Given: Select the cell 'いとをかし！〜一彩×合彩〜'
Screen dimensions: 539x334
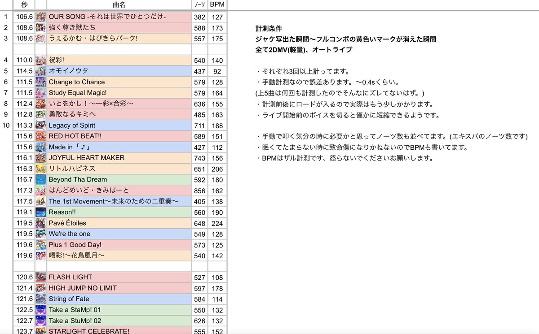Looking at the screenshot, I should pos(119,104).
